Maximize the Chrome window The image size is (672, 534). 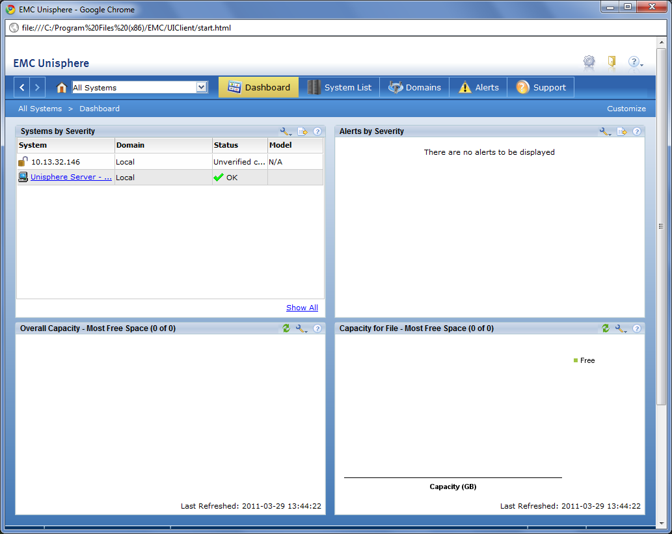click(628, 7)
